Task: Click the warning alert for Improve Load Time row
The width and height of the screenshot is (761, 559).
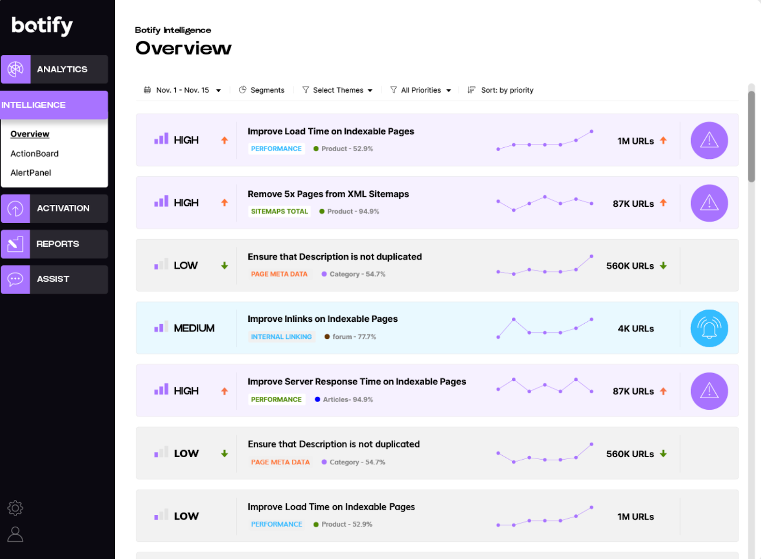Action: click(x=709, y=141)
